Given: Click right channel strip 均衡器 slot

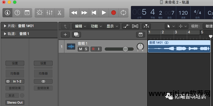Looking at the screenshot, I should point(43,73).
